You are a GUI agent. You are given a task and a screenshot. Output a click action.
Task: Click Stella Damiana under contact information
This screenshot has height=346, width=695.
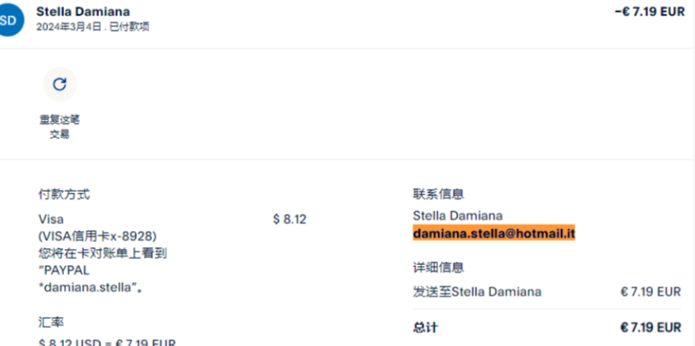(x=457, y=216)
